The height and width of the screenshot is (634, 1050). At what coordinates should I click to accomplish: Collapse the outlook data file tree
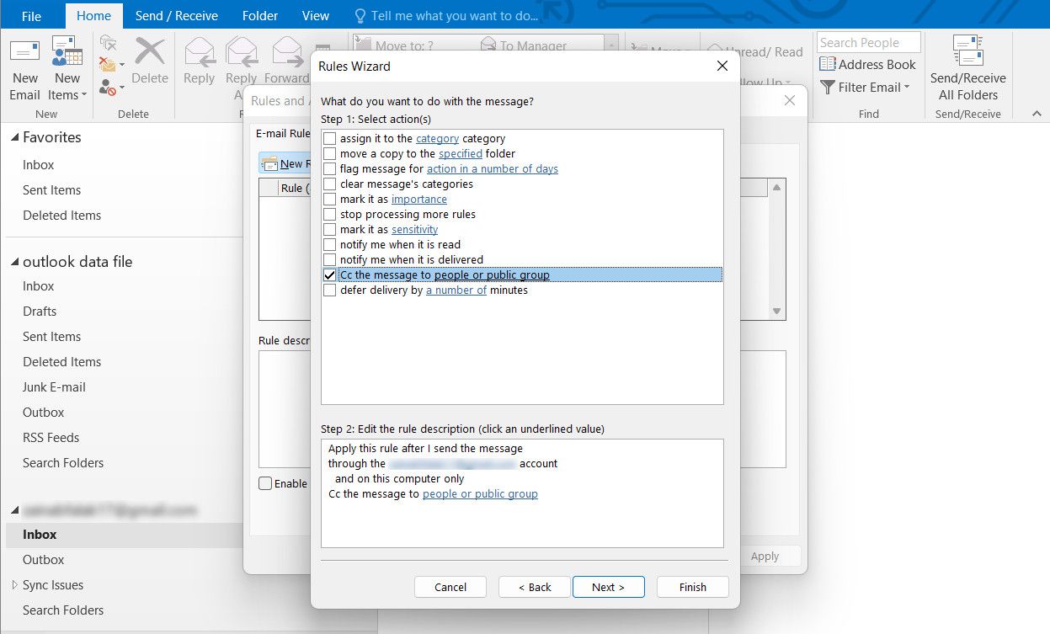[14, 263]
